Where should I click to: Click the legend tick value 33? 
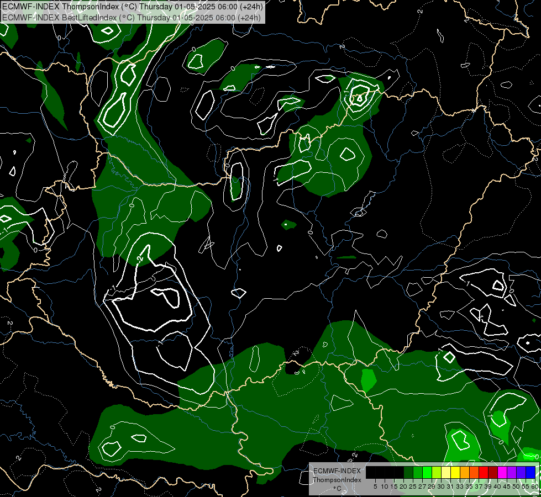[460, 487]
